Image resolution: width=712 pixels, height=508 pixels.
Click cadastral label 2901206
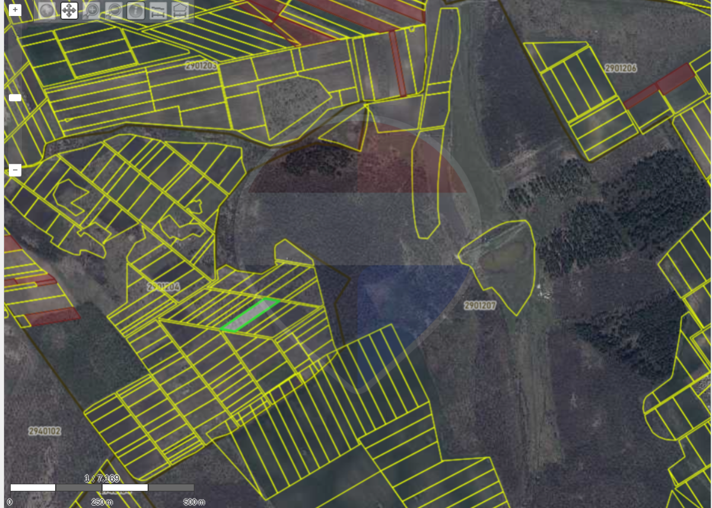pyautogui.click(x=621, y=68)
